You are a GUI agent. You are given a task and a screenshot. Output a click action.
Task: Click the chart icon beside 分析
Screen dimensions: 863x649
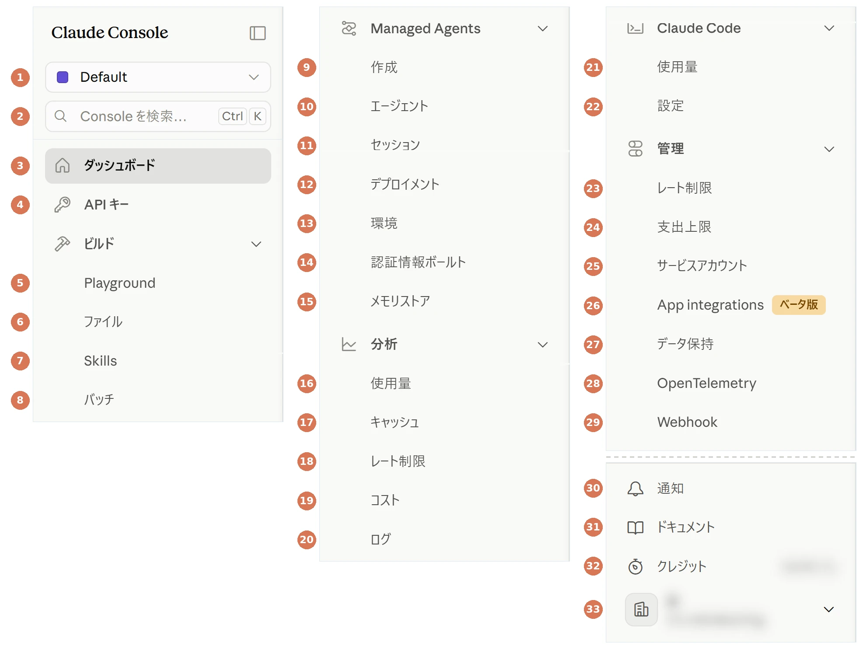349,345
